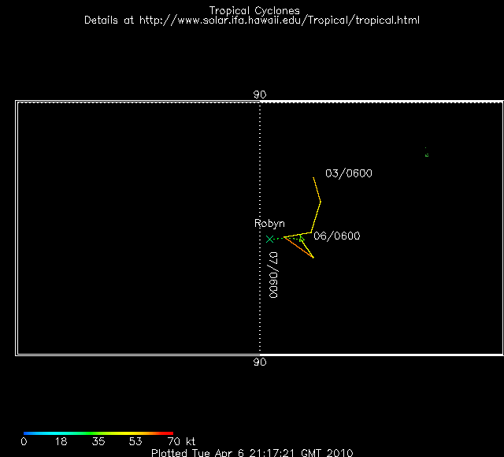Click the 'Plotted Tue Apr 6' timestamp text
504x457 pixels.
(x=252, y=452)
